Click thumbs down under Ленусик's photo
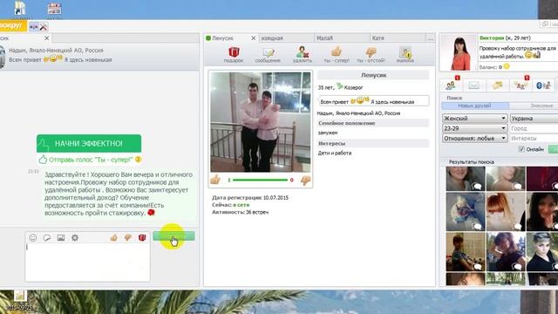This screenshot has height=314, width=558. [305, 181]
